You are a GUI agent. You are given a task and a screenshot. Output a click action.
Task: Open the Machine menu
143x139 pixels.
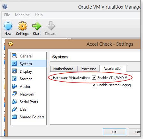pos(22,15)
